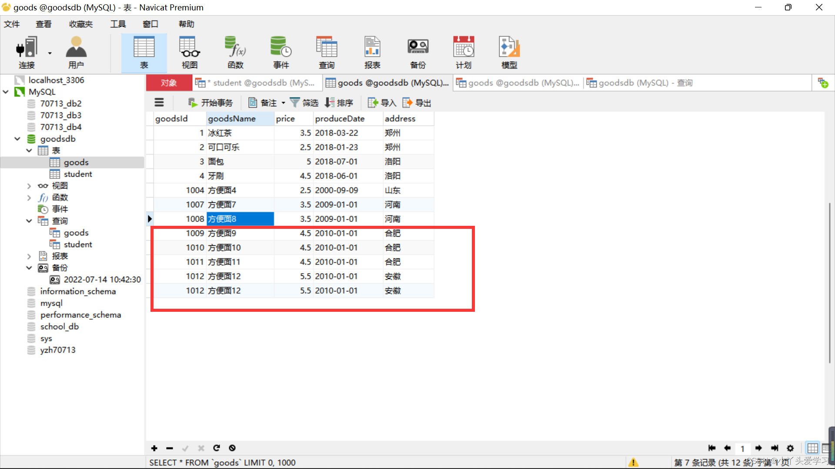Open the 视图 views toolbar icon
835x469 pixels.
[x=190, y=52]
